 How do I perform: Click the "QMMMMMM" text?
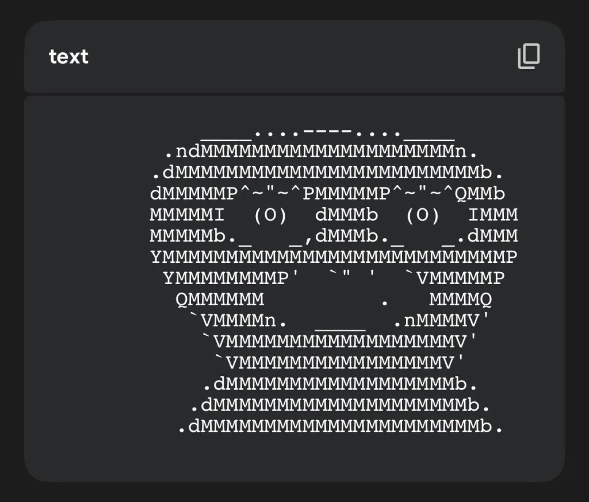coord(220,300)
